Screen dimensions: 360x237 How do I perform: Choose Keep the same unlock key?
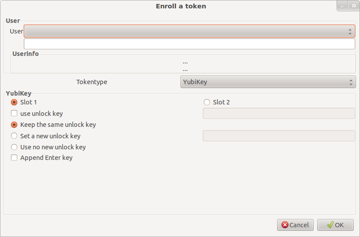click(x=14, y=125)
